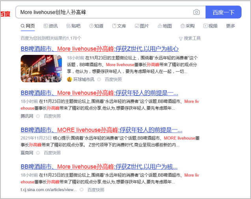Open the first result's nightlife thumbnail
This screenshot has width=251, height=199.
41,68
